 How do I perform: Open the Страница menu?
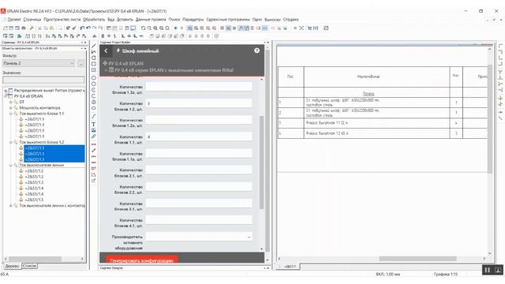pyautogui.click(x=32, y=20)
